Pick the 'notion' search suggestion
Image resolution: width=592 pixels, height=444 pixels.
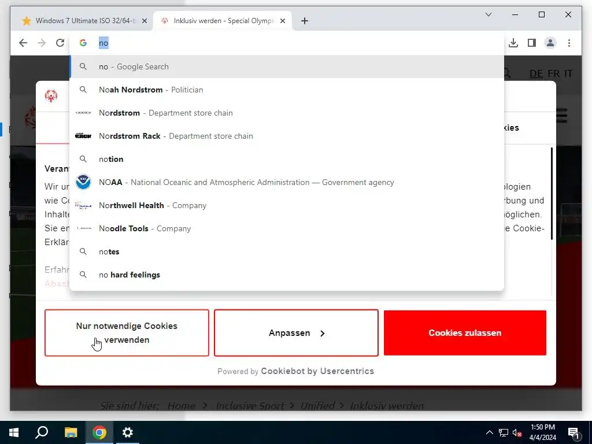(287, 160)
